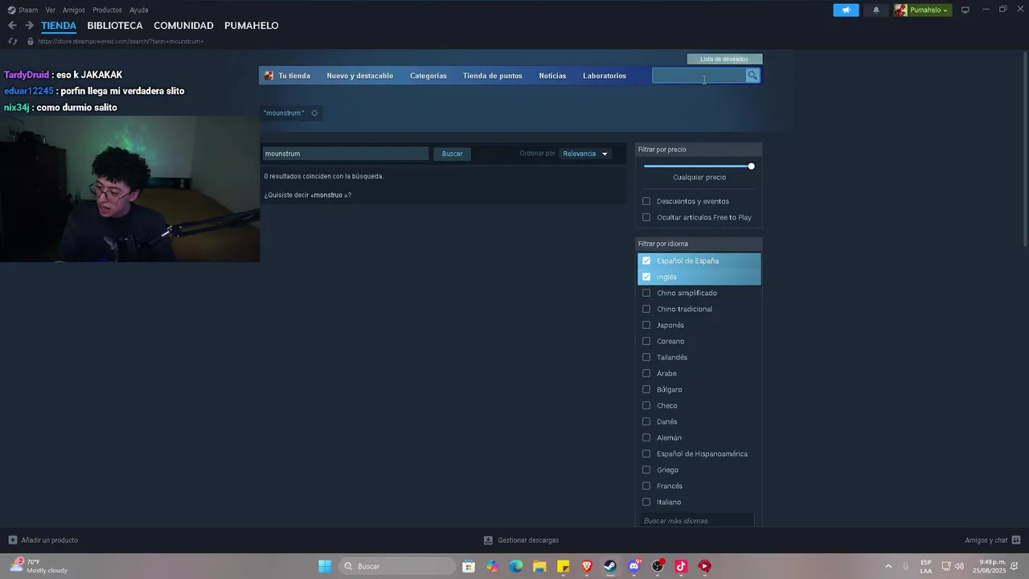The image size is (1029, 579).
Task: Check Japonés language filter
Action: click(x=646, y=325)
